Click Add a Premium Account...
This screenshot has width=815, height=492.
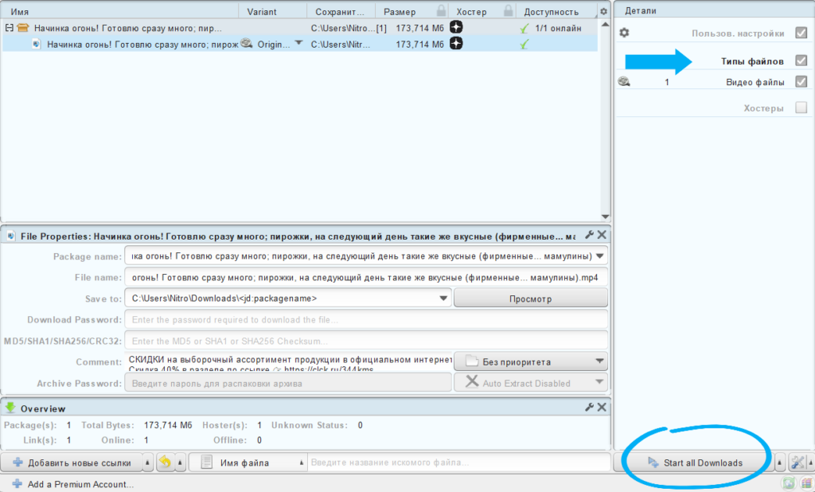click(x=72, y=484)
